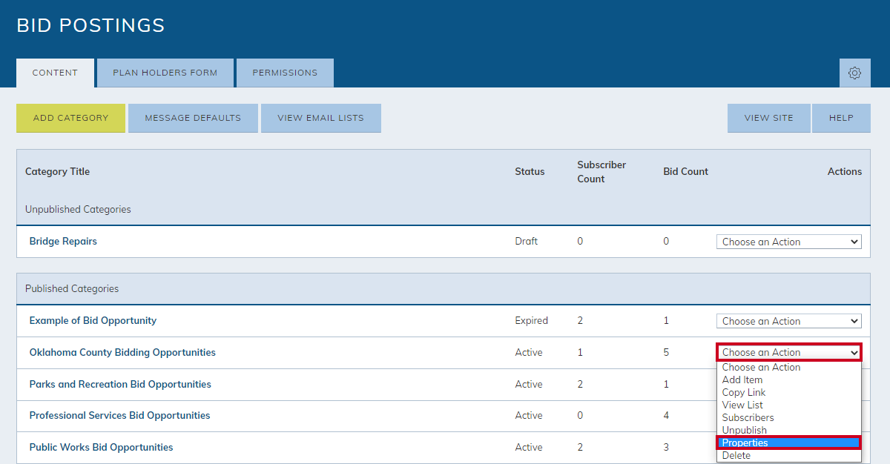Open the Plan Holders Form tab
The width and height of the screenshot is (890, 464).
tap(165, 73)
